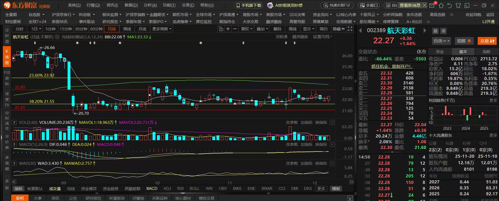Hide the side panel with 隐藏 button

point(339,29)
